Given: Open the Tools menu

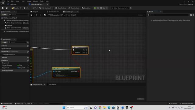Looking at the screenshot, I should 42,1.
